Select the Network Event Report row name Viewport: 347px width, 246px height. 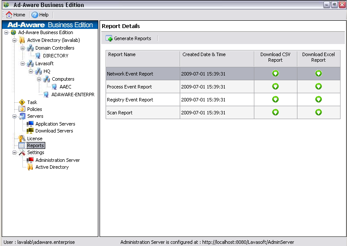point(130,74)
